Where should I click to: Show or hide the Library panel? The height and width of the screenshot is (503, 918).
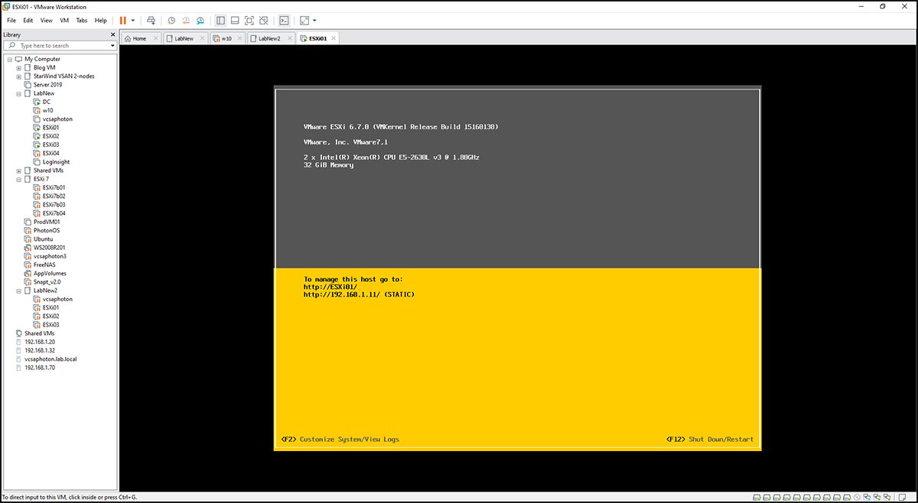pyautogui.click(x=220, y=20)
